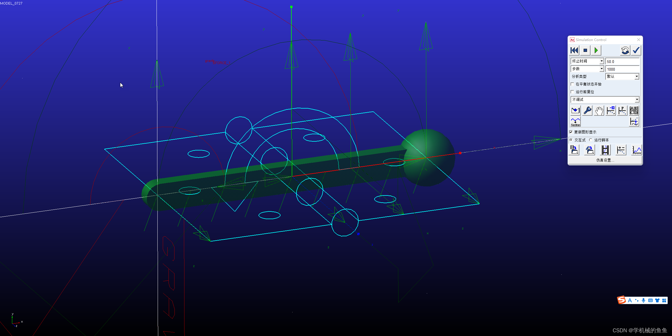Uncheck 更新图形显示 option

pyautogui.click(x=571, y=132)
